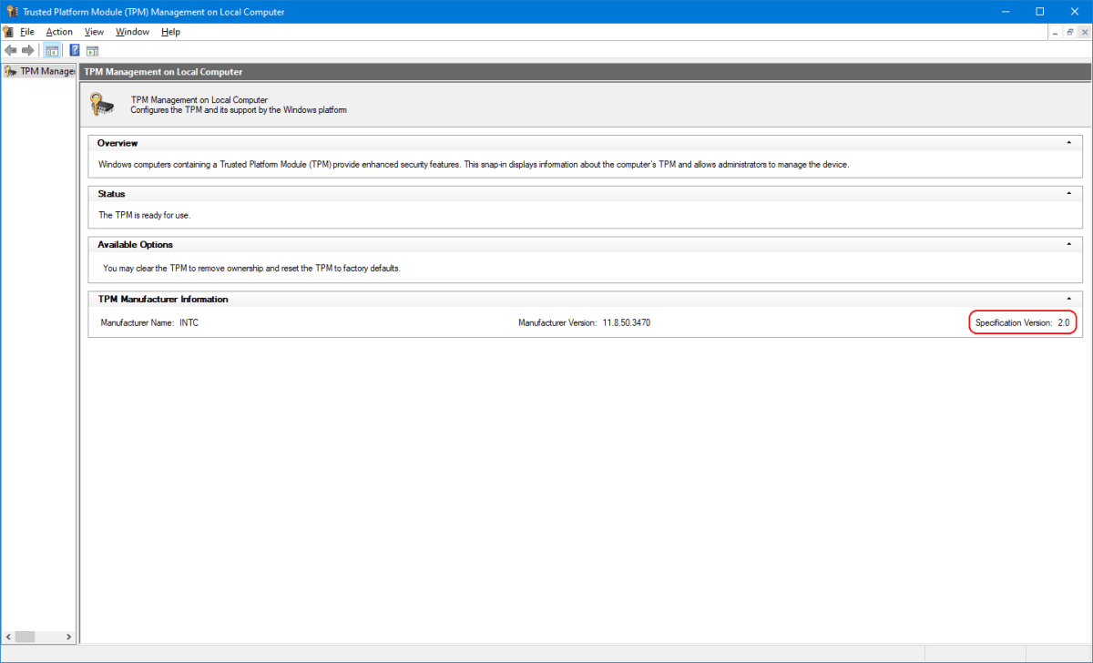This screenshot has width=1093, height=663.
Task: Click the "Manufacturer Name: INTC" text
Action: click(x=149, y=322)
